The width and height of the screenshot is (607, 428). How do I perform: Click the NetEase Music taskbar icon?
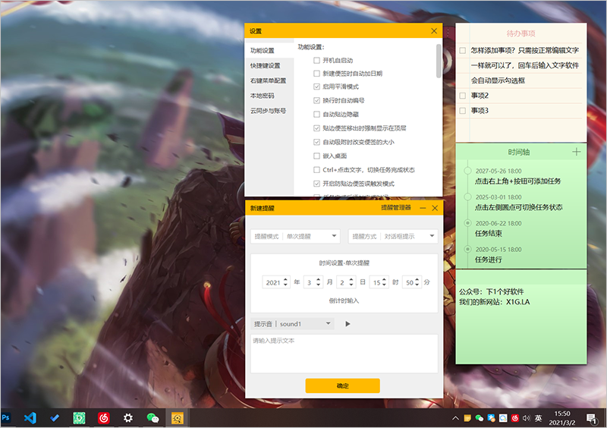tap(103, 417)
